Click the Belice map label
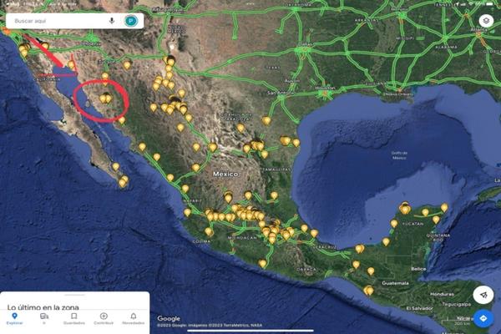Viewport: 501px width, 334px height. point(418,269)
